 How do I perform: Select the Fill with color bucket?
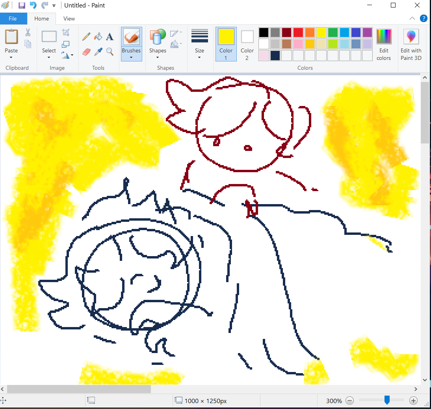tap(98, 37)
